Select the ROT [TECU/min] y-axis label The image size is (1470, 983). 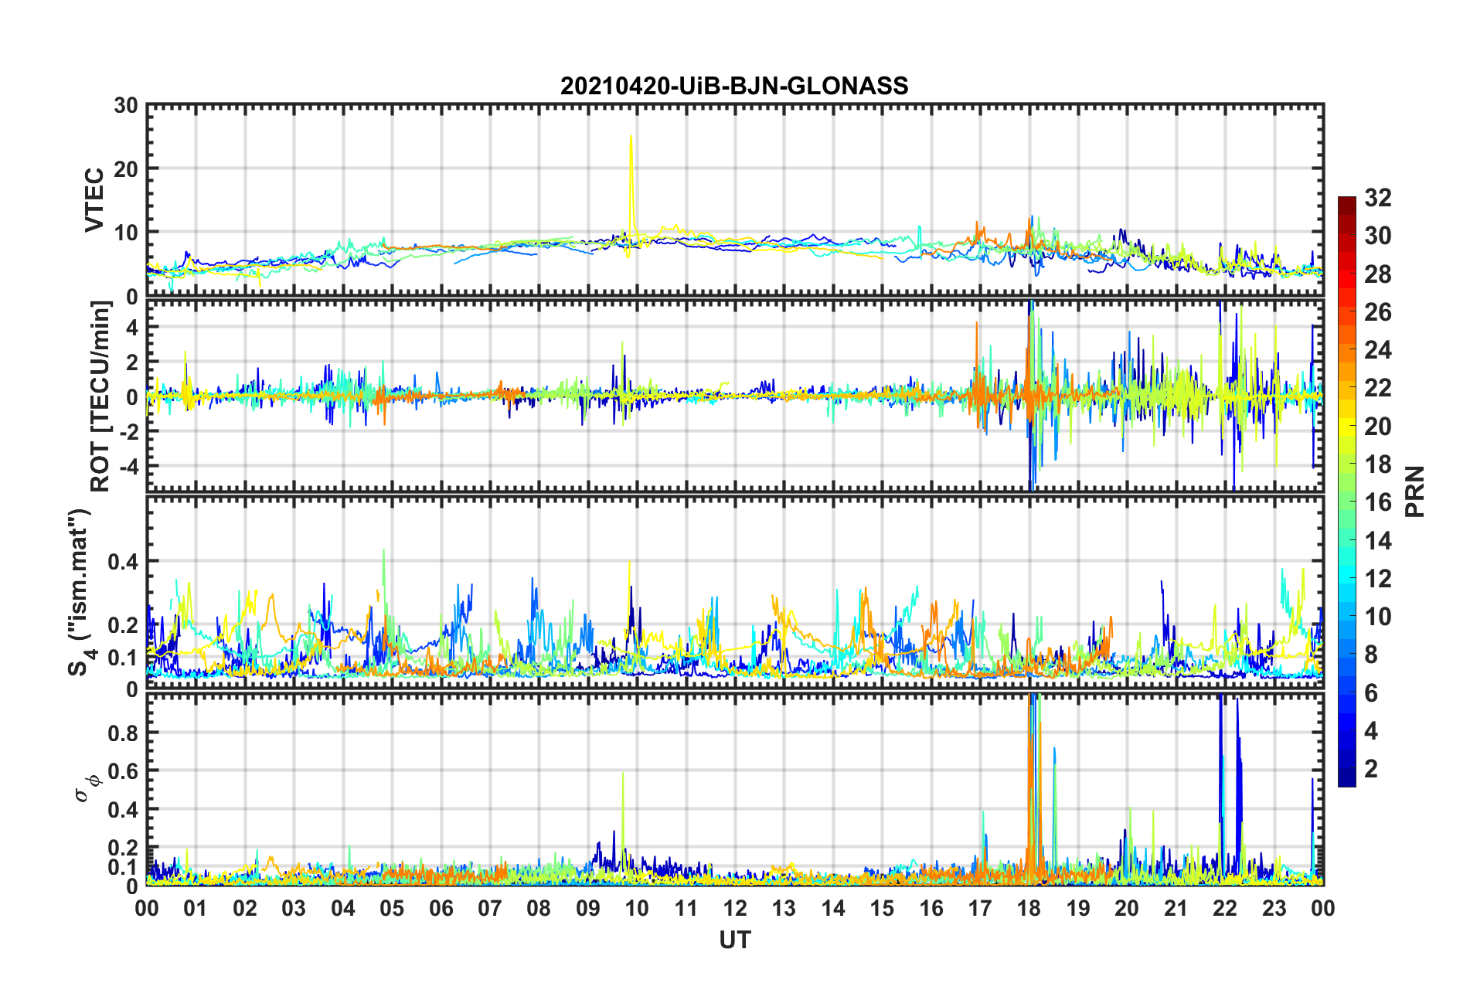click(100, 396)
